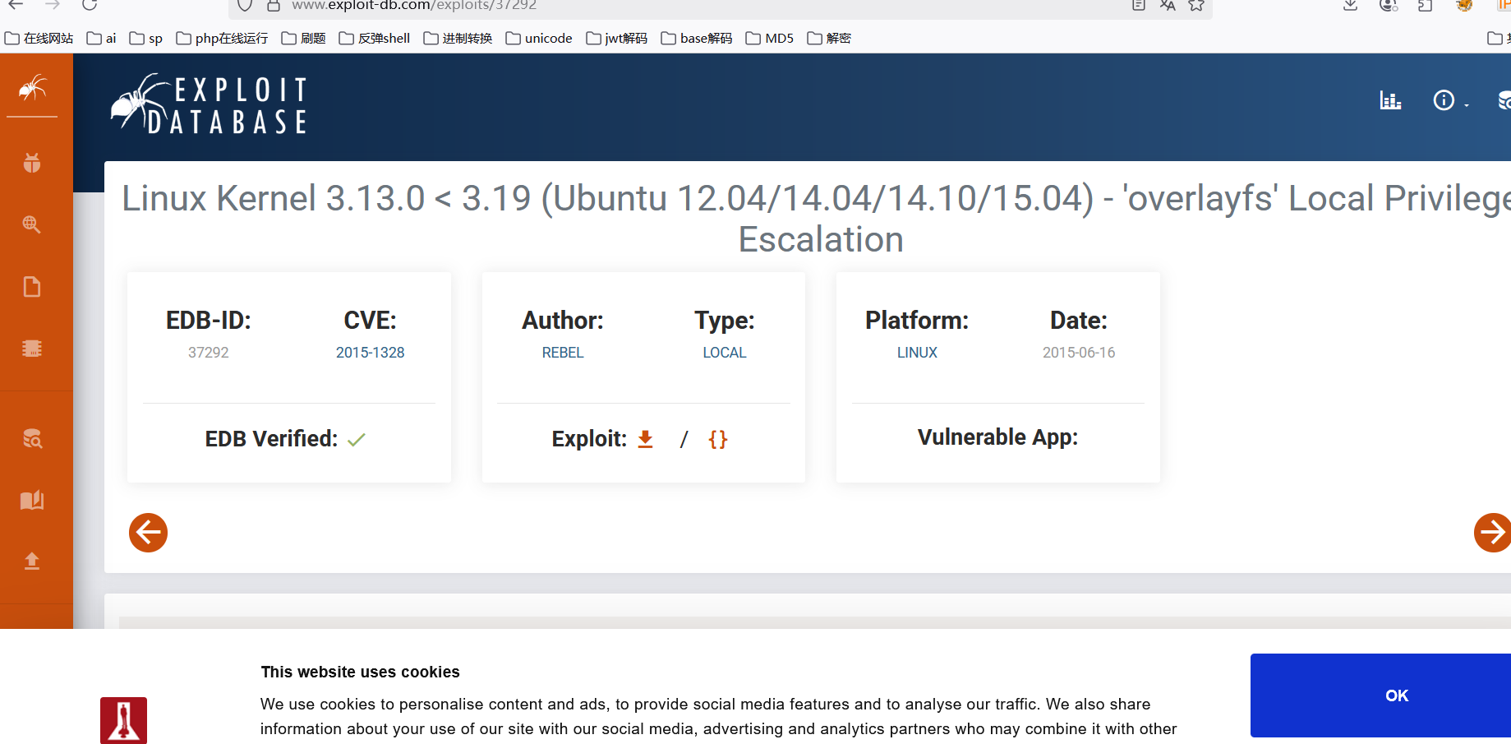Image resolution: width=1511 pixels, height=744 pixels.
Task: Open the base解码 bookmark folder
Action: click(x=697, y=38)
